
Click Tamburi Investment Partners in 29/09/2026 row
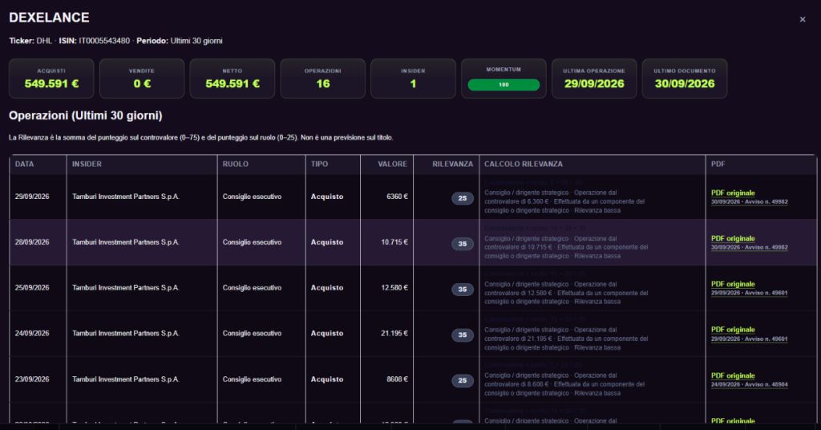point(126,197)
